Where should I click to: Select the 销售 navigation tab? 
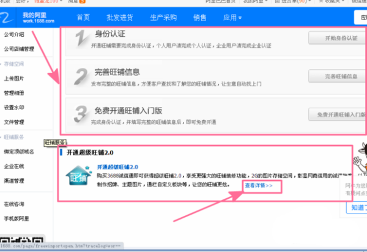tap(199, 18)
